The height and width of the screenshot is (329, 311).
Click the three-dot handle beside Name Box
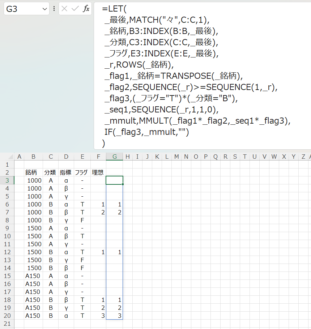54,9
